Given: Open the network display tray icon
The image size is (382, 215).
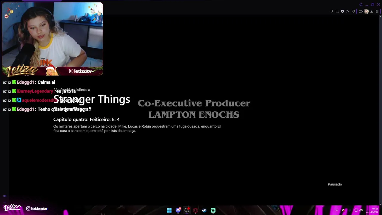Looking at the screenshot, I should (x=356, y=210).
